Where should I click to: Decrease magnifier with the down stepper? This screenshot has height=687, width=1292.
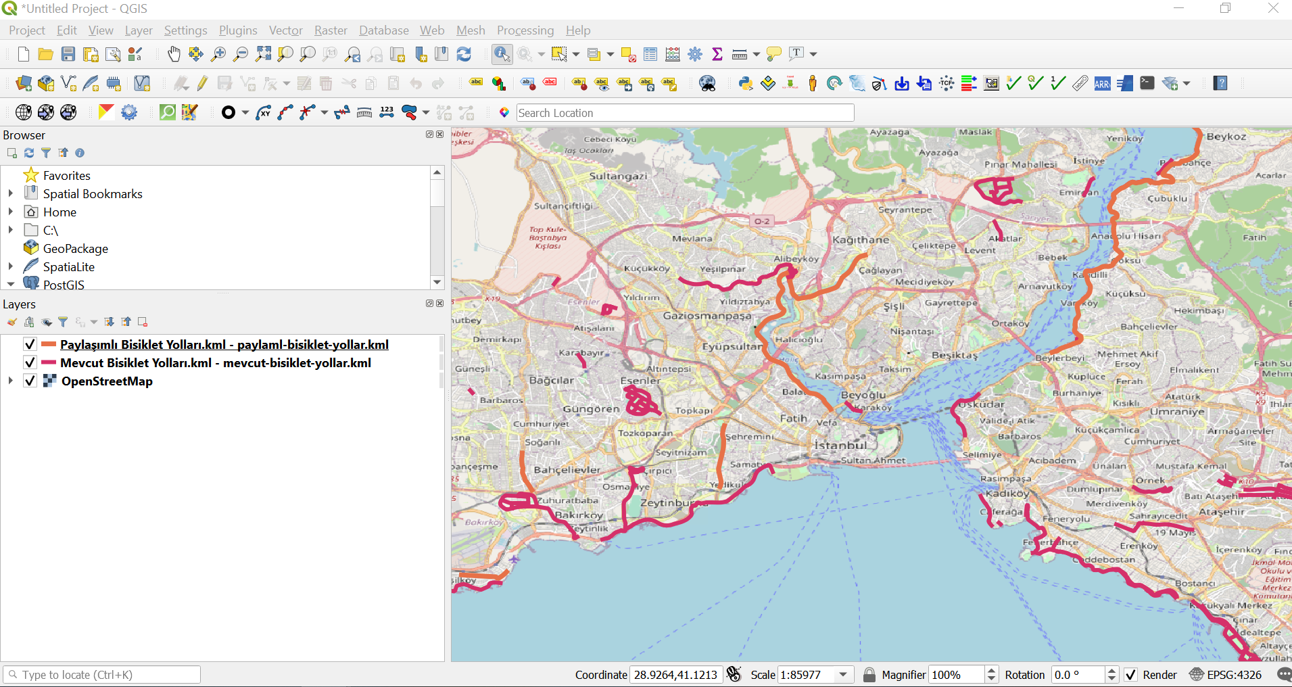(x=991, y=679)
